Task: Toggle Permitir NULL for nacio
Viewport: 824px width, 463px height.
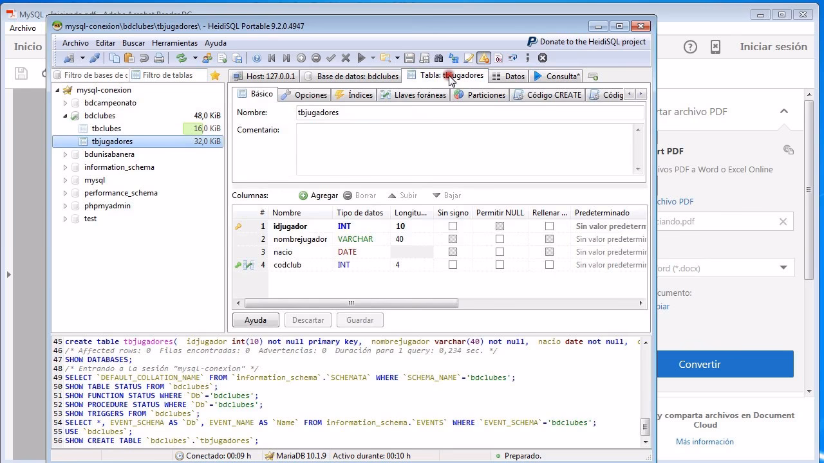Action: [x=500, y=252]
